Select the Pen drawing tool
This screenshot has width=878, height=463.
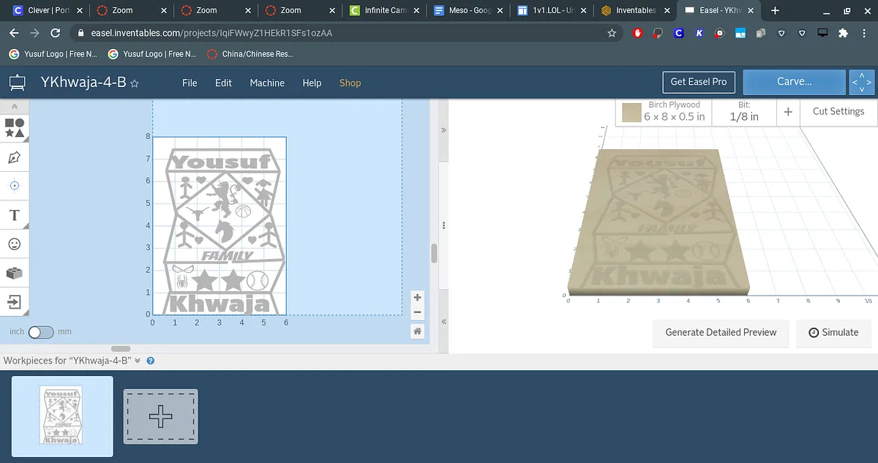[15, 157]
